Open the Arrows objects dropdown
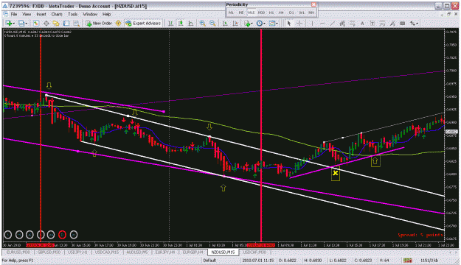Image resolution: width=461 pixels, height=265 pixels. 414,23
